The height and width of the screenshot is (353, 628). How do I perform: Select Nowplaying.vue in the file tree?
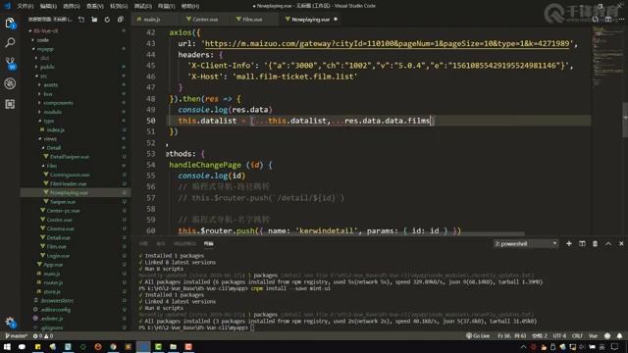click(69, 192)
